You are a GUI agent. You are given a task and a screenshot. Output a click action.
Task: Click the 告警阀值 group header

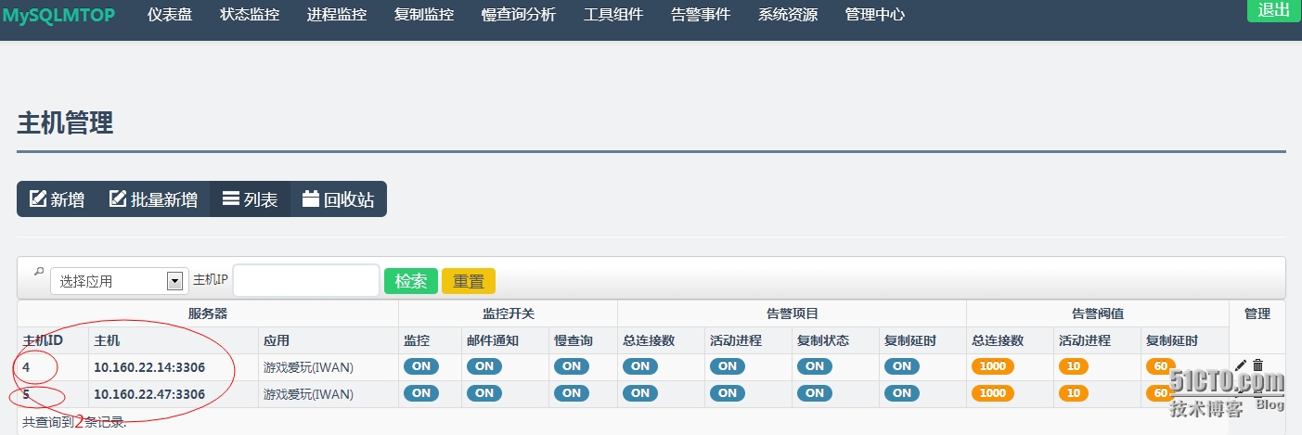coord(1098,313)
